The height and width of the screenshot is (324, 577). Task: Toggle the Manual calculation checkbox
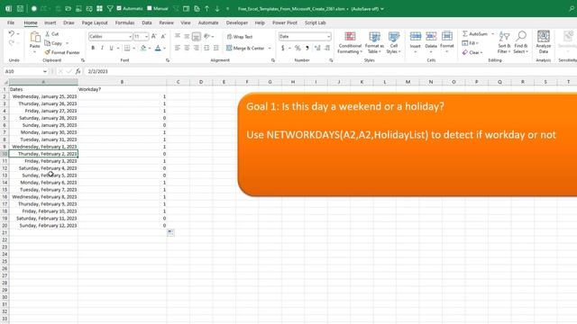pyautogui.click(x=150, y=8)
